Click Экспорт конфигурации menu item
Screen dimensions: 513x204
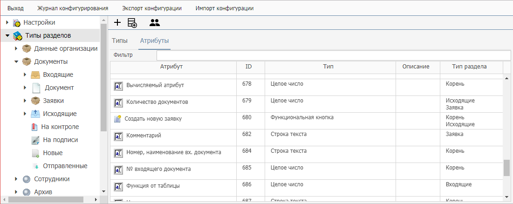pos(152,8)
